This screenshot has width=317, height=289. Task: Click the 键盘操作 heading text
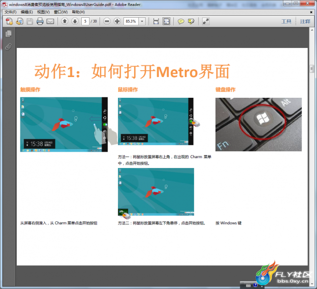(x=225, y=89)
